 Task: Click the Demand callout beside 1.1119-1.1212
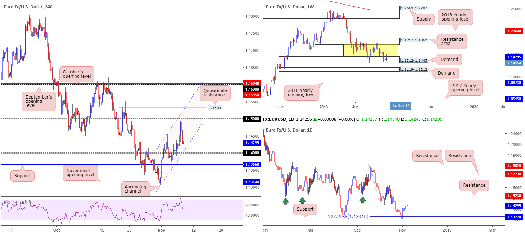[446, 73]
